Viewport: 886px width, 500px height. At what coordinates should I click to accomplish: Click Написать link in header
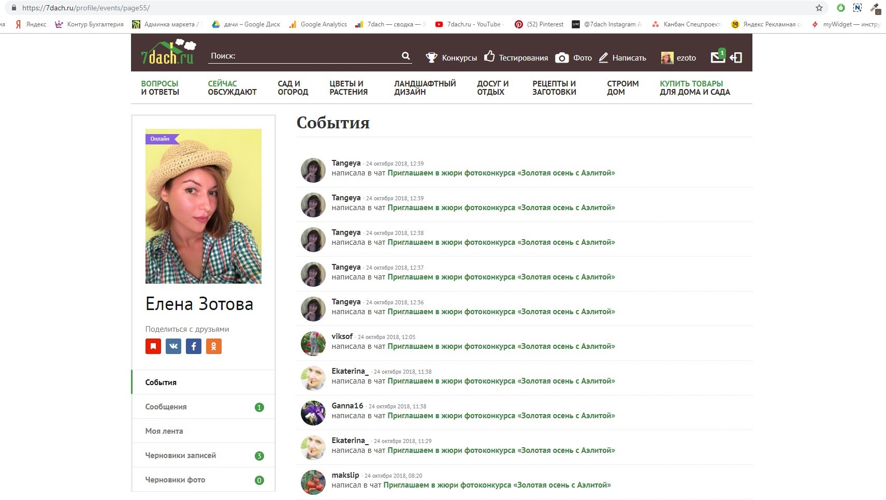629,58
